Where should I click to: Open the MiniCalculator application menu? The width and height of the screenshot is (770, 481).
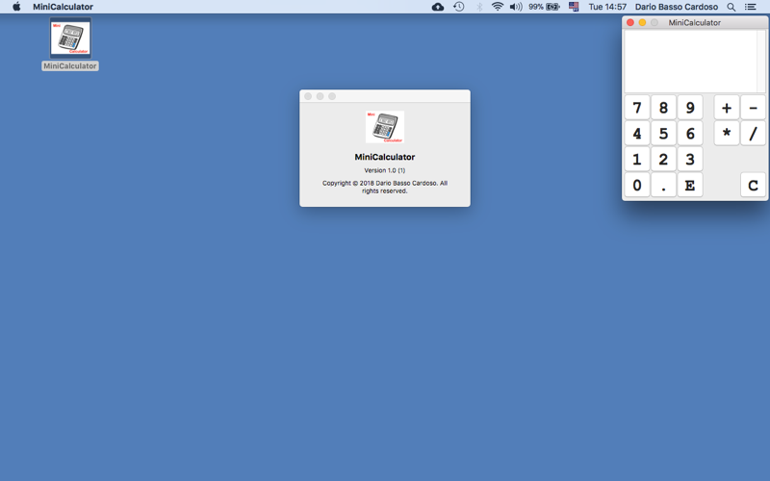pyautogui.click(x=63, y=7)
